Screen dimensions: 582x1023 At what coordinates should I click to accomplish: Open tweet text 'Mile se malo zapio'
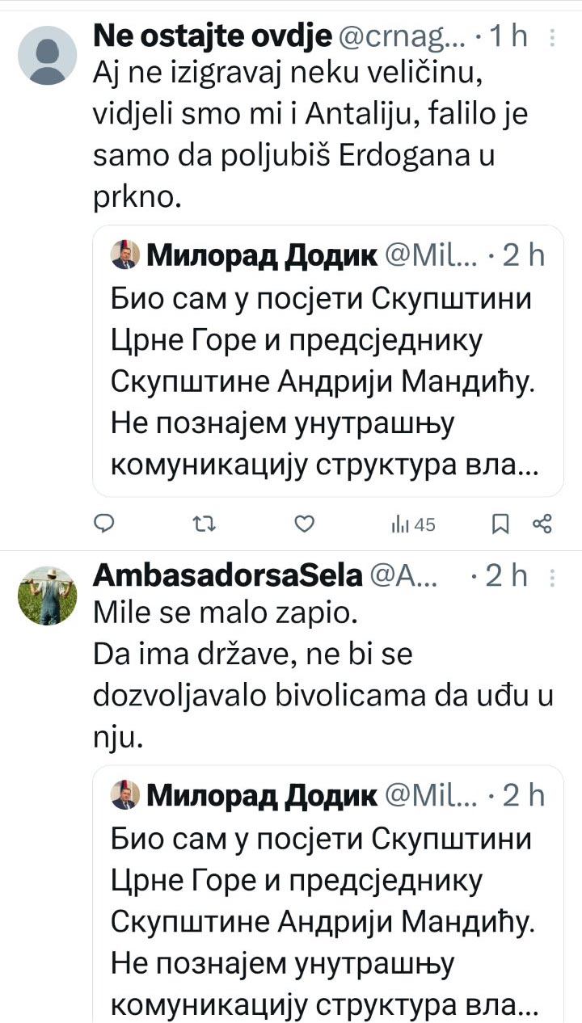point(226,613)
